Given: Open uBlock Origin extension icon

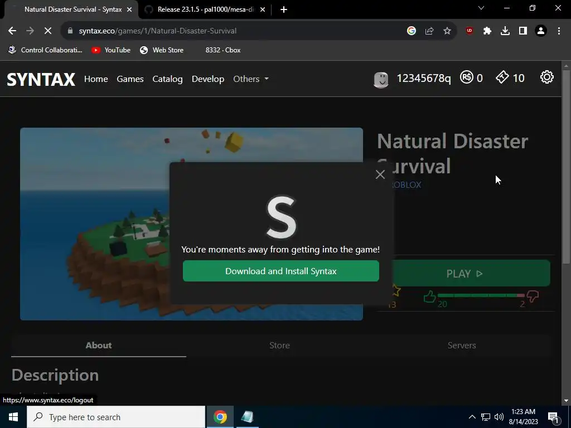Looking at the screenshot, I should click(470, 31).
